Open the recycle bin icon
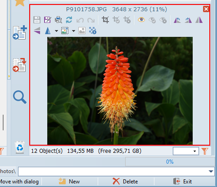This screenshot has height=187, width=217. (20, 147)
